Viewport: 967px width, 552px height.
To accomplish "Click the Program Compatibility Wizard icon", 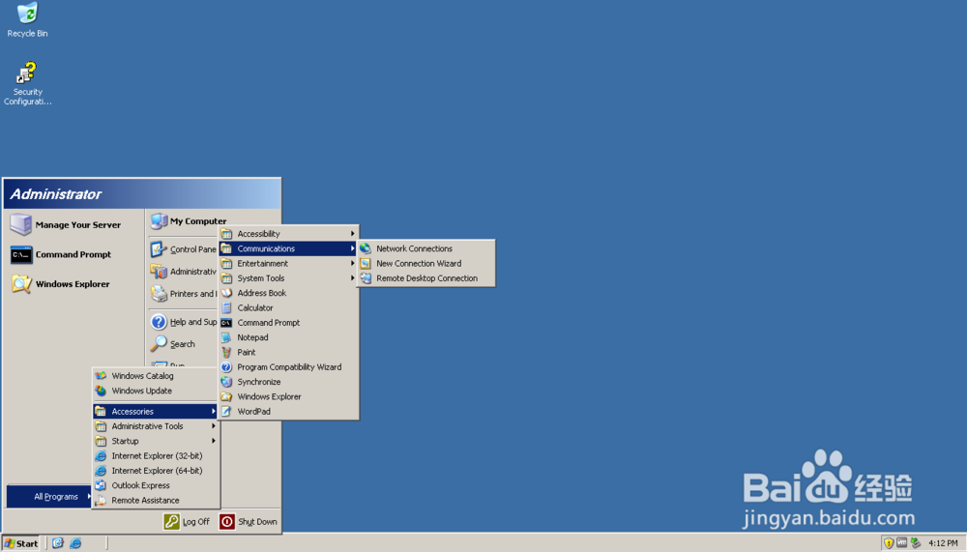I will point(226,367).
